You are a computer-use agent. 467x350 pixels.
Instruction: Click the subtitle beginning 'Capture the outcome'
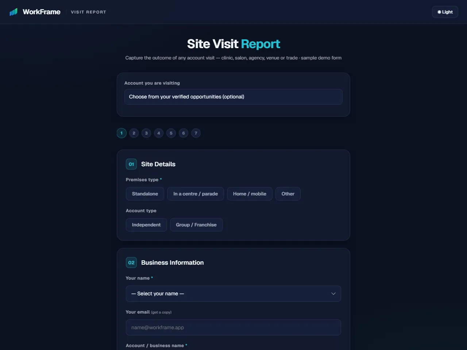tap(233, 58)
